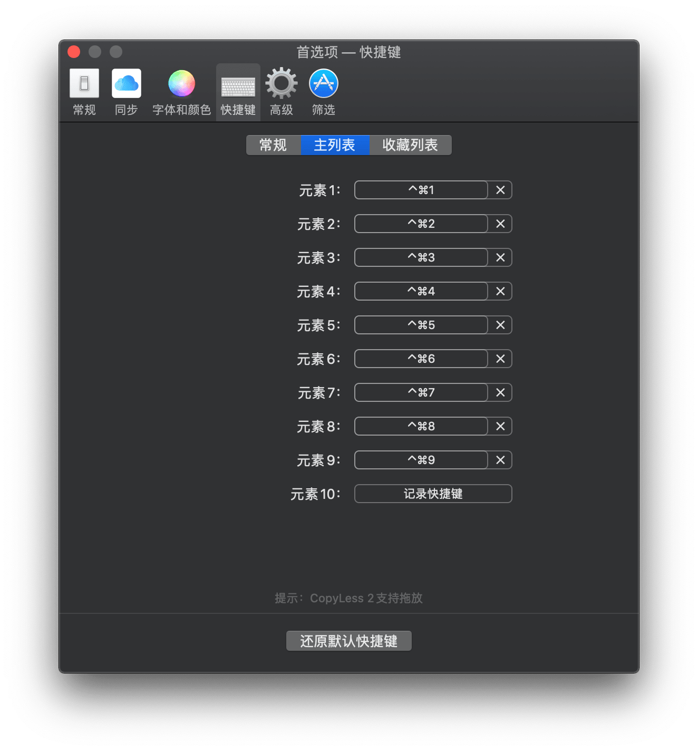Image resolution: width=698 pixels, height=751 pixels.
Task: Select the 主列表 segment tab
Action: pos(335,145)
